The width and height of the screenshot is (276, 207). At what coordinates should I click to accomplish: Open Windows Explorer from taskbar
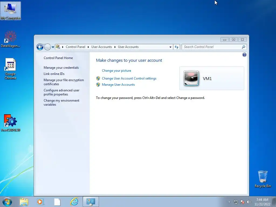coord(24,202)
